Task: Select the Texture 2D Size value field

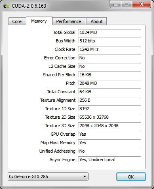Action: coord(109,117)
